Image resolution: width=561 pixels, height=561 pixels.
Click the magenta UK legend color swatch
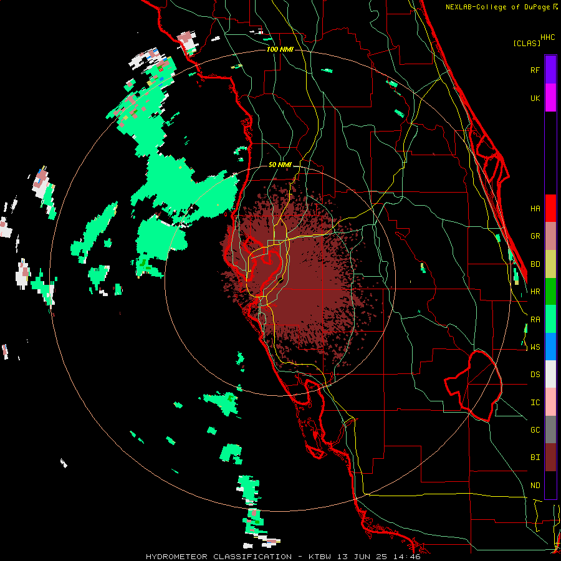(550, 97)
